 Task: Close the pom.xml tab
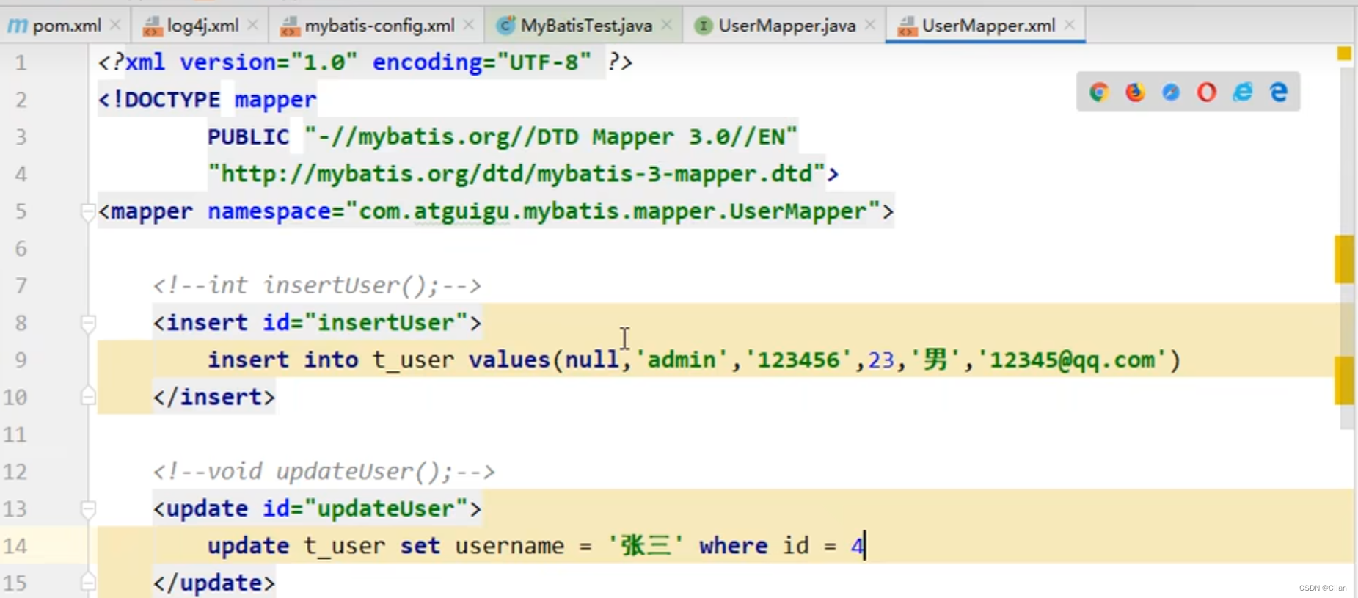pyautogui.click(x=115, y=25)
